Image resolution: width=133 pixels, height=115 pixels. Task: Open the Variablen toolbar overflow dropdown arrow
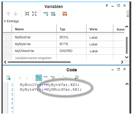click(72, 16)
